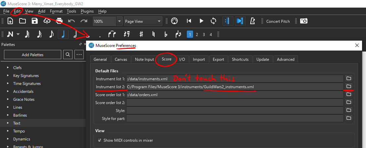The width and height of the screenshot is (366, 148).
Task: Toggle Concert Pitch button
Action: click(x=278, y=21)
